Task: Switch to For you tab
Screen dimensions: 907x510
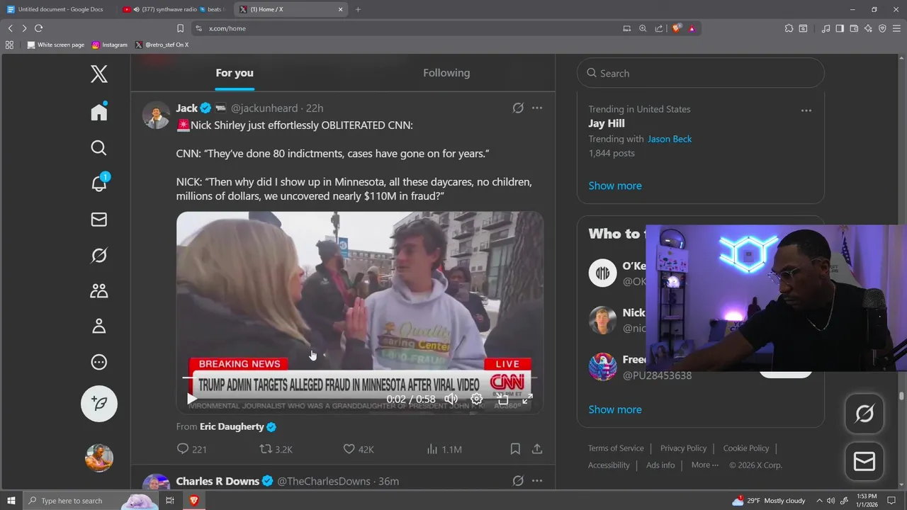Action: point(235,73)
